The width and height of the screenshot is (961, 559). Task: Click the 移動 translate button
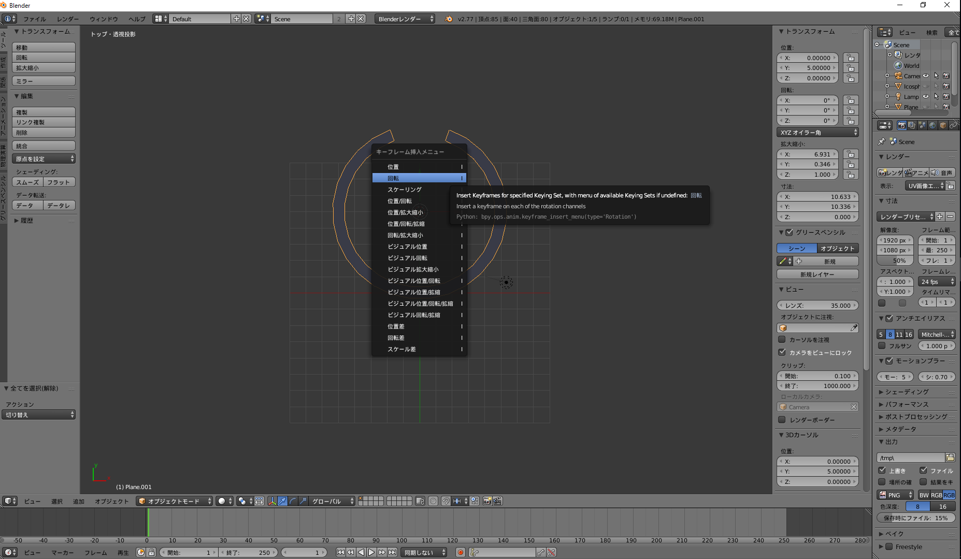(44, 47)
